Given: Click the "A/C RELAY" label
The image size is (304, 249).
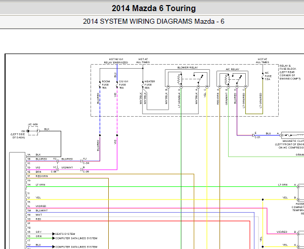Looking at the screenshot, I should (232, 69).
